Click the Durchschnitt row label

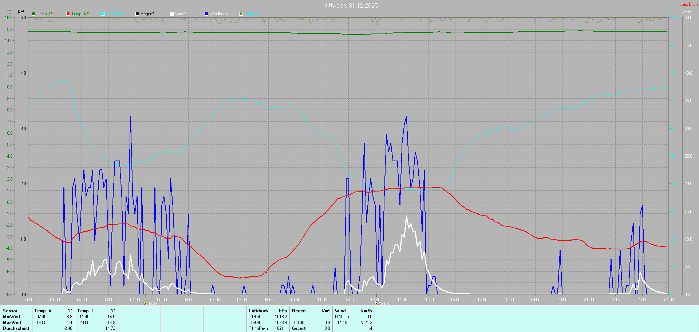point(16,328)
